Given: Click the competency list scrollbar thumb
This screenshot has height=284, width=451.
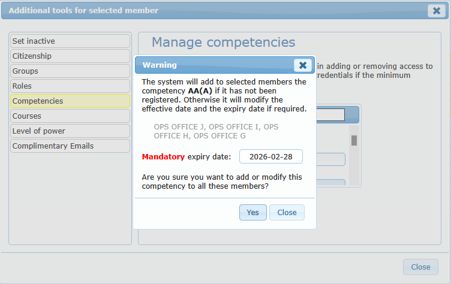Looking at the screenshot, I should (354, 140).
